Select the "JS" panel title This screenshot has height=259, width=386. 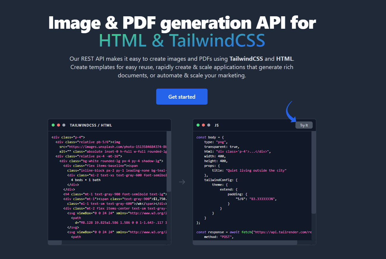217,125
